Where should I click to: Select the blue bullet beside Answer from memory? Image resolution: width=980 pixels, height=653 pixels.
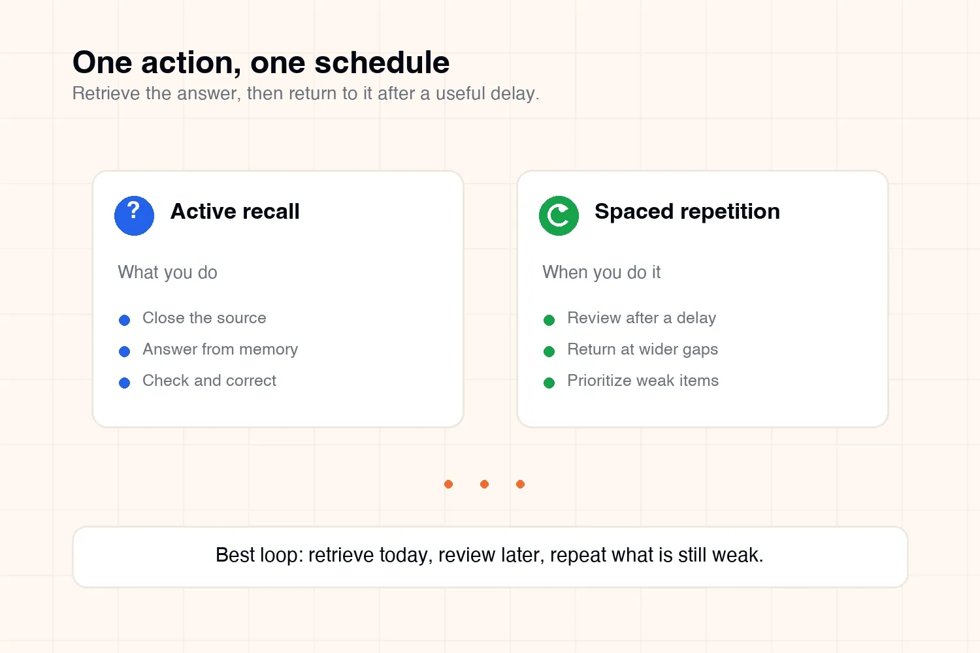[x=124, y=351]
